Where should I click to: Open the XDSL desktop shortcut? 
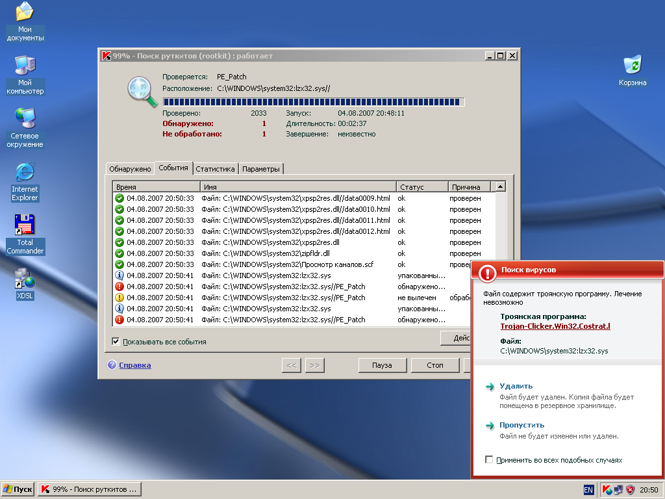25,285
